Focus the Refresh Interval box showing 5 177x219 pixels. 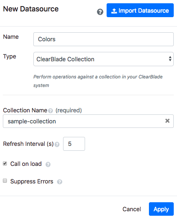(x=74, y=144)
